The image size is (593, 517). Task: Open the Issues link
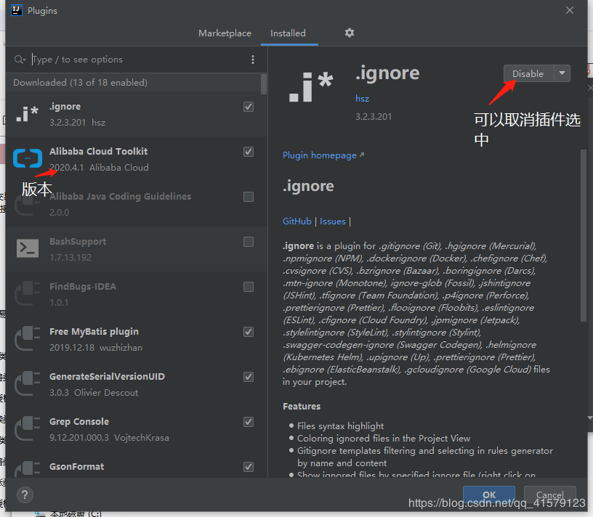click(x=332, y=221)
